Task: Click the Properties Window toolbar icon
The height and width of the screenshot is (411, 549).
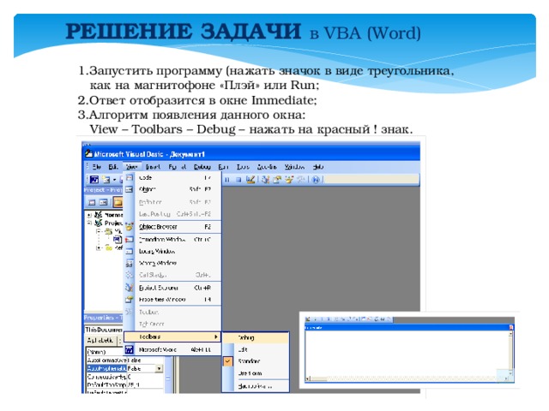Action: click(x=277, y=180)
